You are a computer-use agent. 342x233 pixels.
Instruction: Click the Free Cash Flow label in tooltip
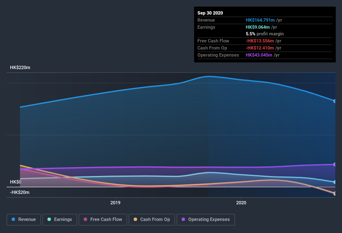[x=213, y=41]
